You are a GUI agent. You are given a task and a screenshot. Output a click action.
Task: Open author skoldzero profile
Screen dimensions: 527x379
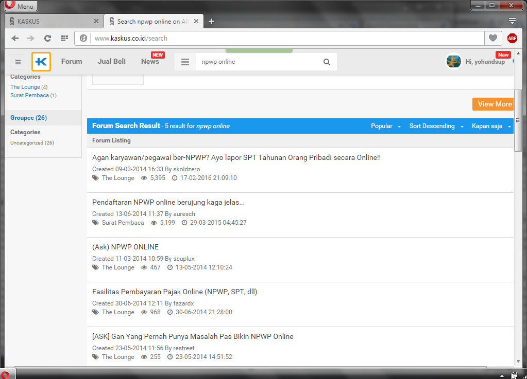point(186,169)
